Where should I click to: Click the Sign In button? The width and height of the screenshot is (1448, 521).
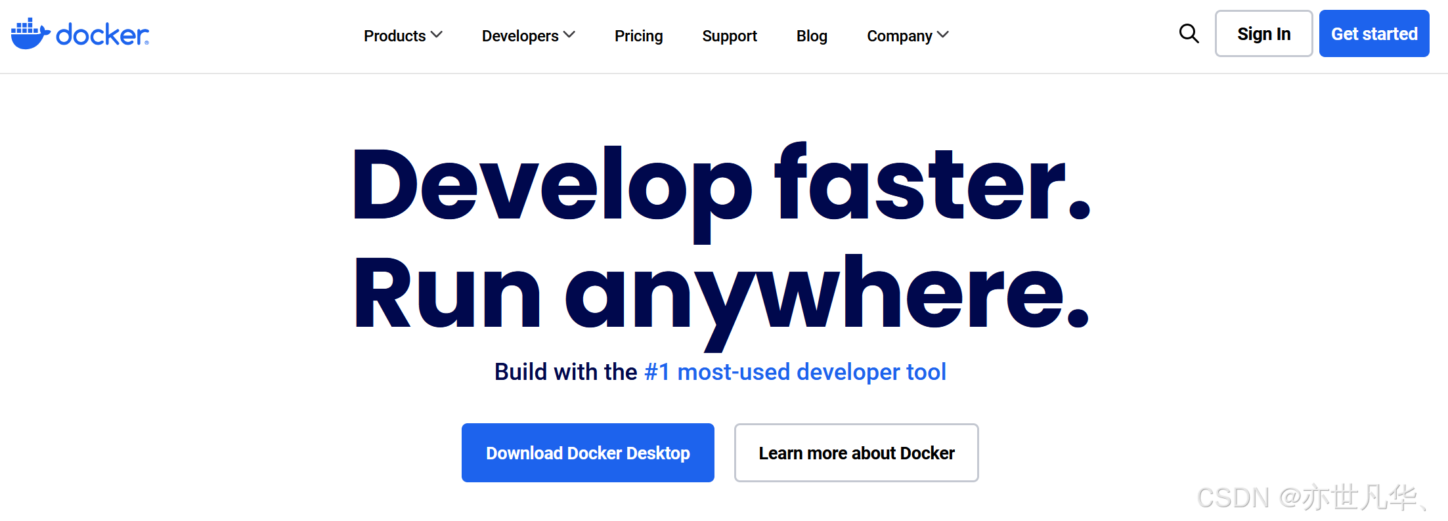[x=1263, y=33]
